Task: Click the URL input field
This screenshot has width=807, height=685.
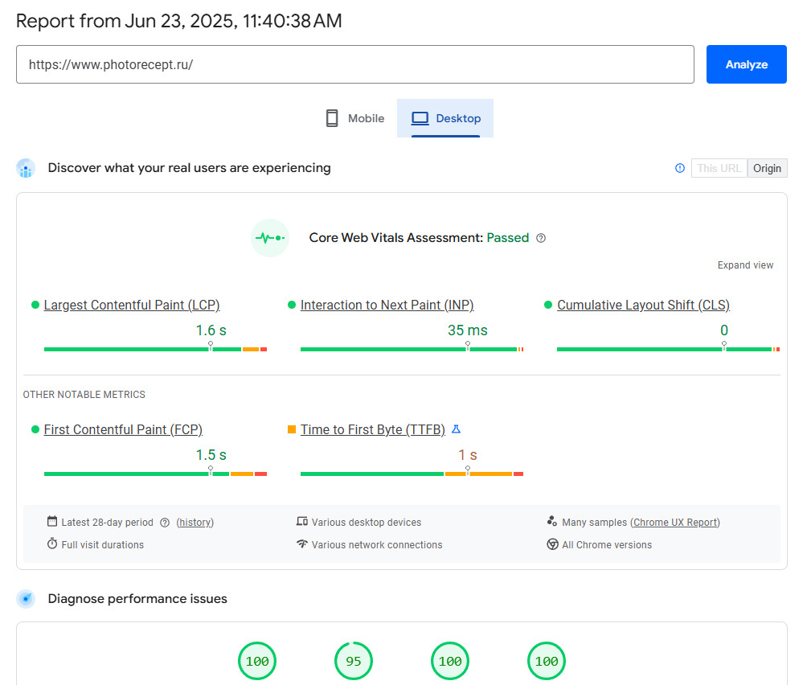Action: [x=354, y=64]
